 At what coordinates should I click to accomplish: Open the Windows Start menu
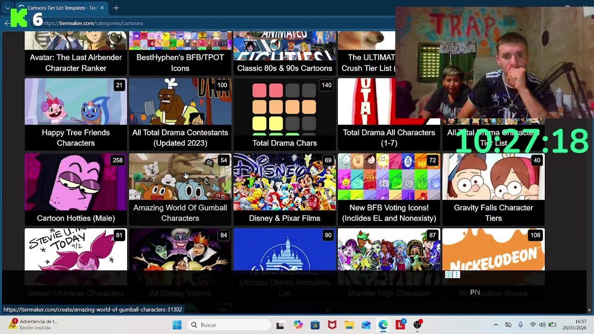pos(177,325)
